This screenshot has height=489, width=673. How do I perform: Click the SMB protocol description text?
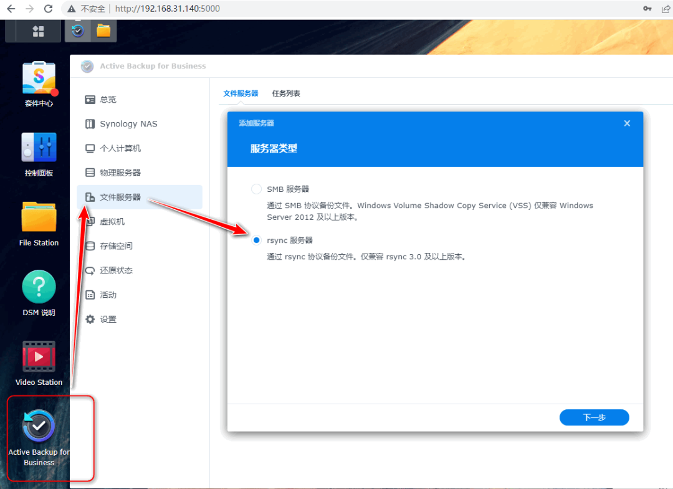click(429, 211)
